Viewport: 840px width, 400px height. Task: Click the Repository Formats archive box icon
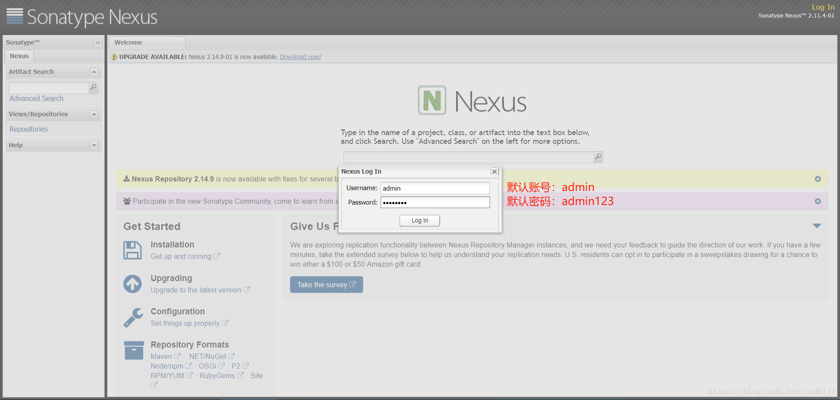click(x=134, y=351)
